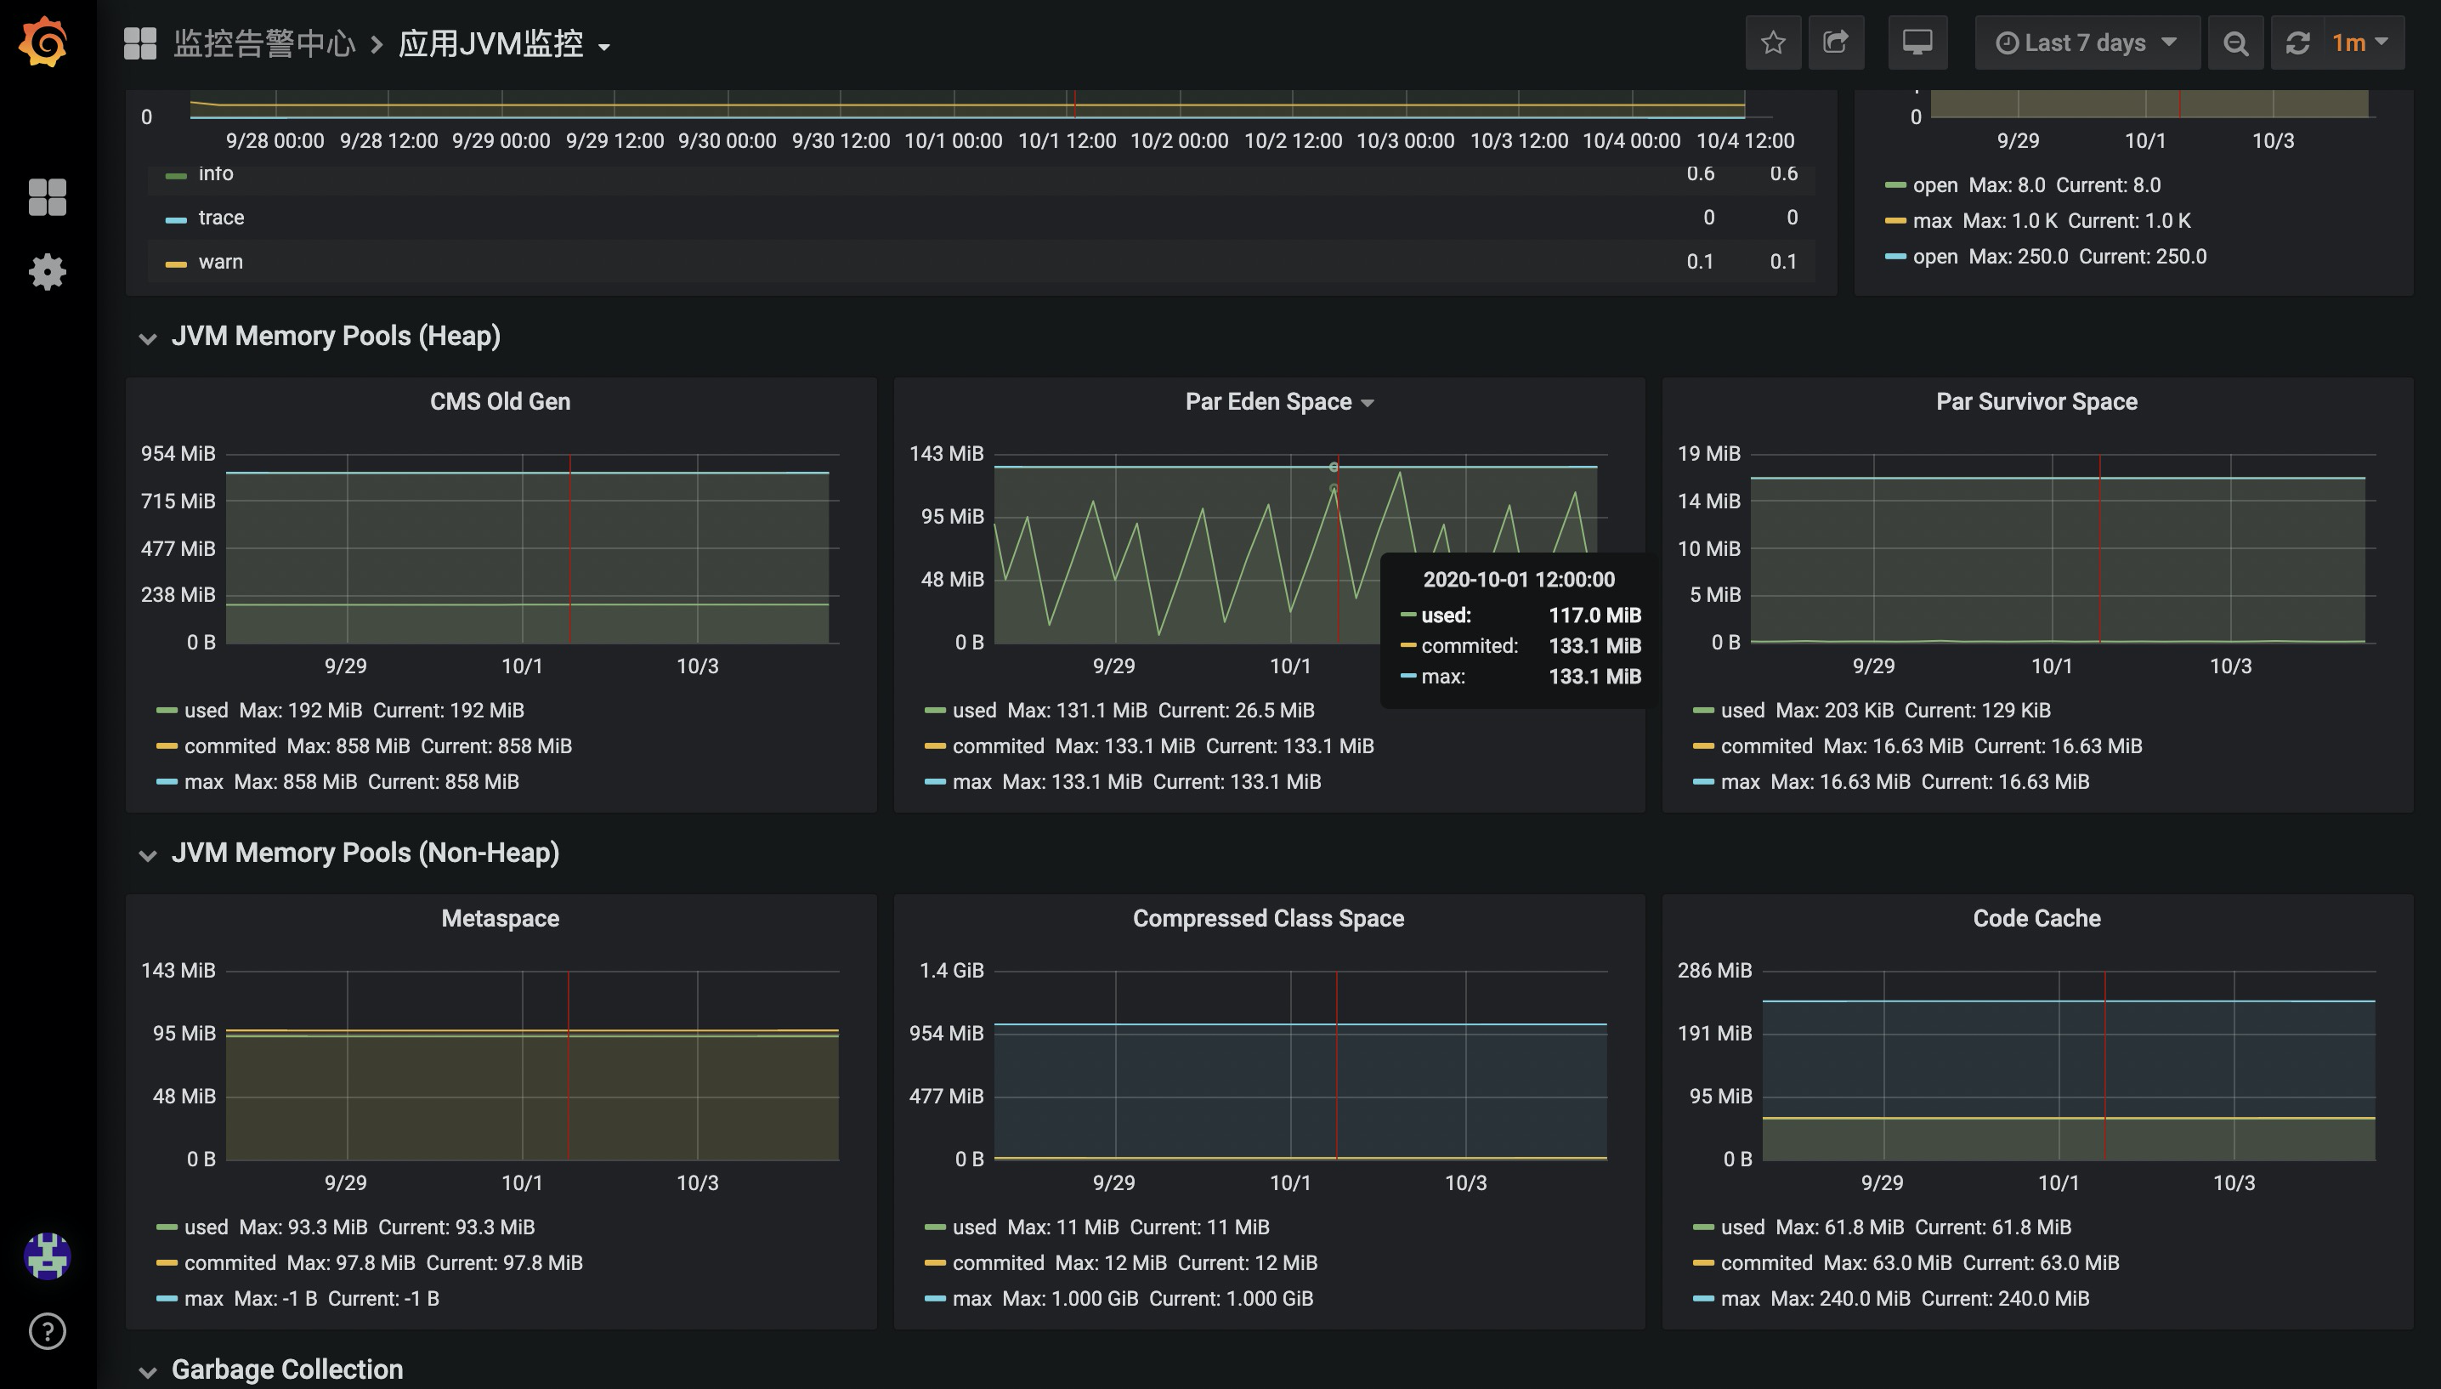2441x1389 pixels.
Task: Refresh the dashboard now
Action: 2297,43
